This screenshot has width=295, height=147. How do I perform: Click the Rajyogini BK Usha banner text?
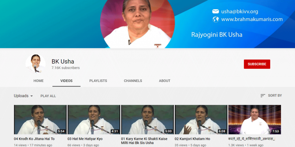click(x=217, y=35)
